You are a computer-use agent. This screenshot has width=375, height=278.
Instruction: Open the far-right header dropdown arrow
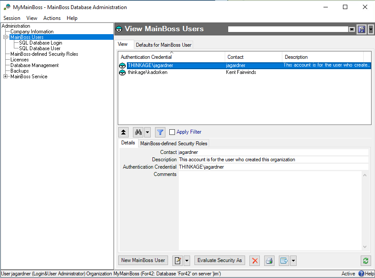pyautogui.click(x=371, y=29)
